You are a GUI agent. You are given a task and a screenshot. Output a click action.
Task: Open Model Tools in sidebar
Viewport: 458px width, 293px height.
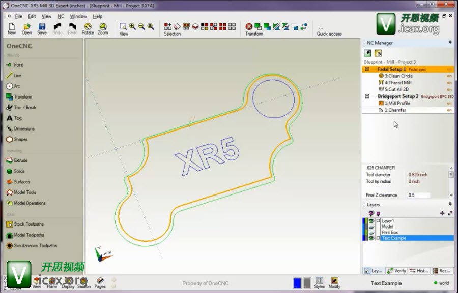[21, 192]
